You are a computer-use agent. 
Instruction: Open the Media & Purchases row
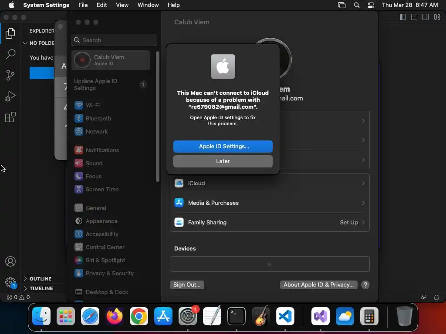pyautogui.click(x=270, y=203)
